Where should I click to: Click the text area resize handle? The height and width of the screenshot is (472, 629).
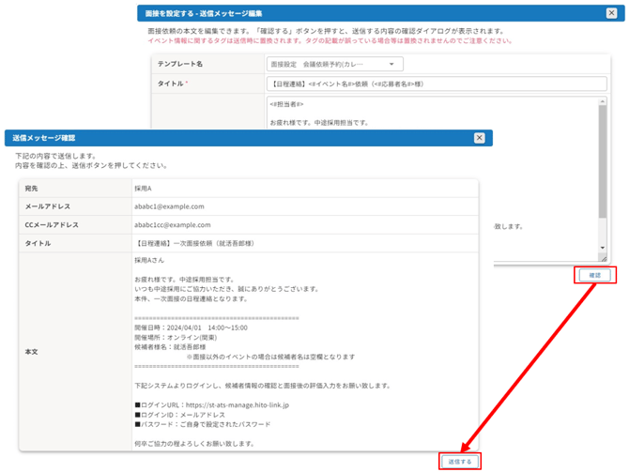(x=604, y=258)
